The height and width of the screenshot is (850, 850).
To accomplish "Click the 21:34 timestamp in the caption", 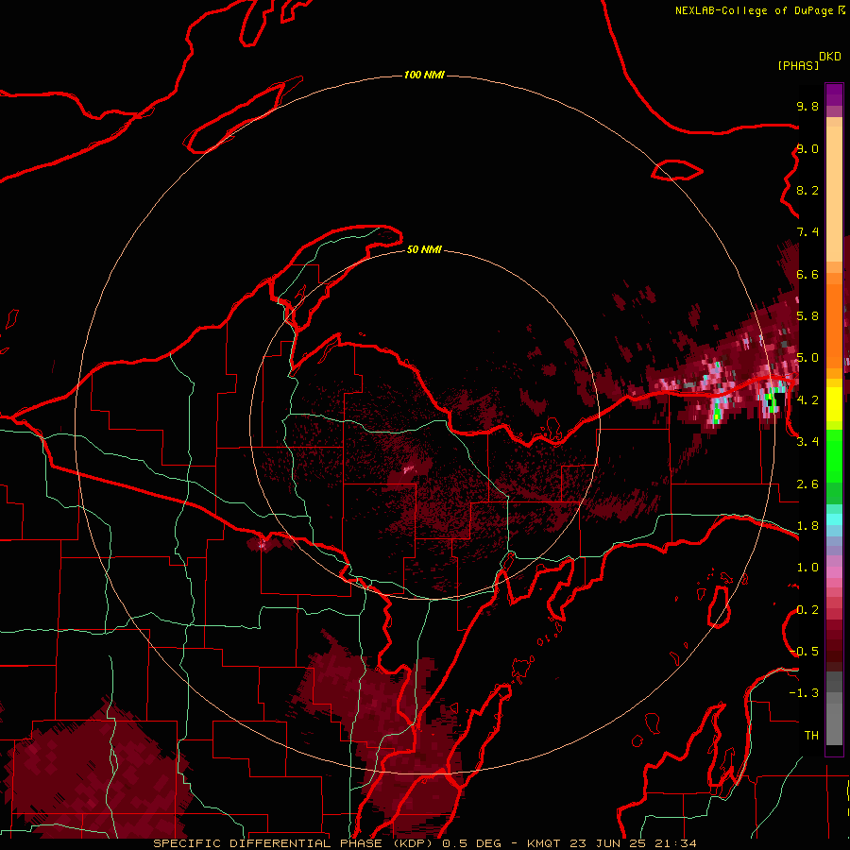I will [676, 843].
